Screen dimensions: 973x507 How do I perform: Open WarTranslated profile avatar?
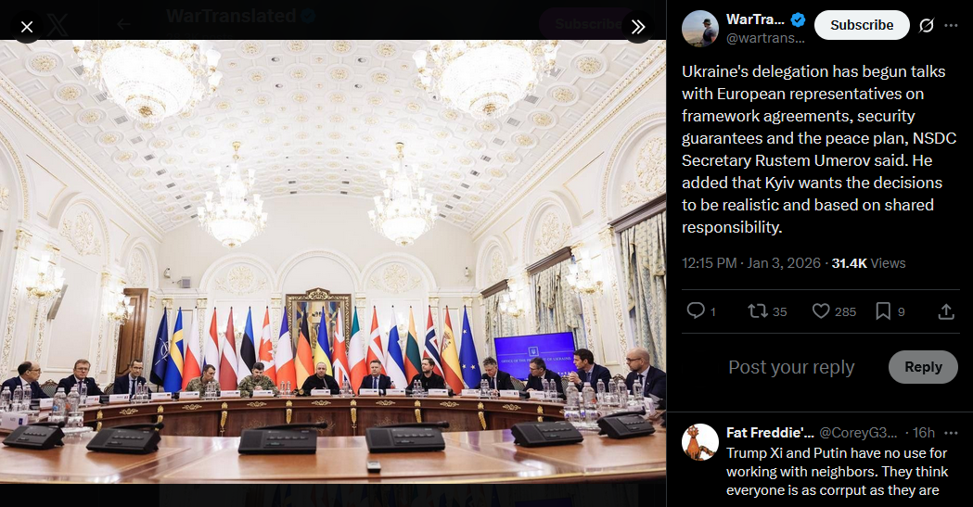tap(700, 29)
